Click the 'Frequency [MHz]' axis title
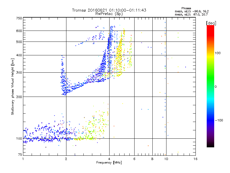230x173 pixels. tap(109, 163)
